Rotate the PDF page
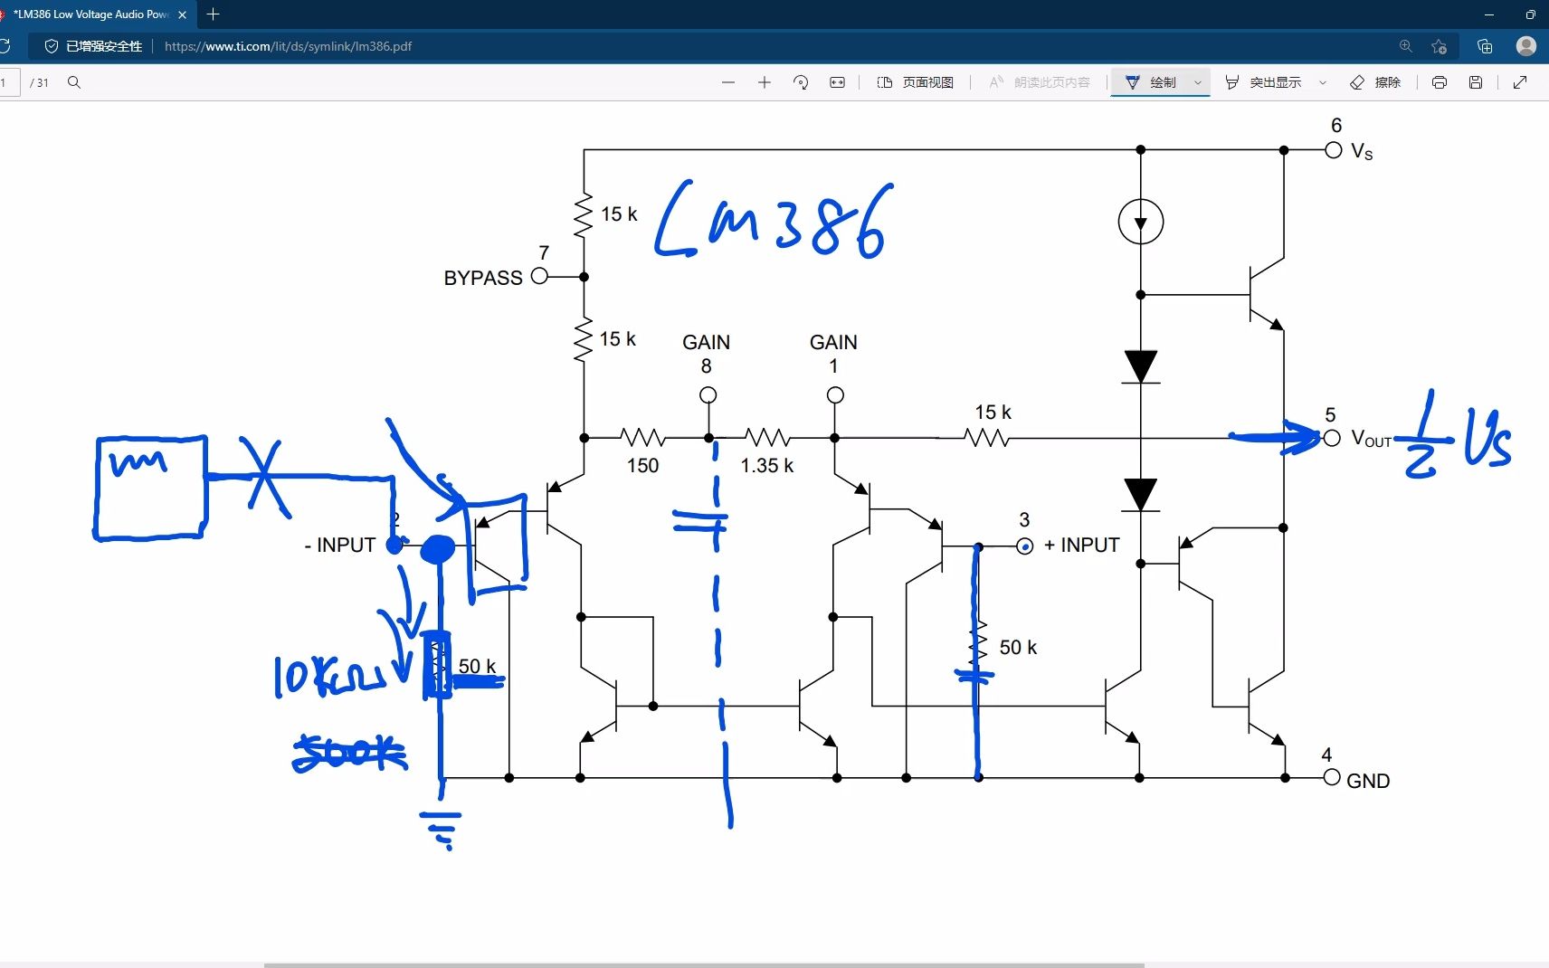Viewport: 1549px width, 968px height. click(x=801, y=82)
